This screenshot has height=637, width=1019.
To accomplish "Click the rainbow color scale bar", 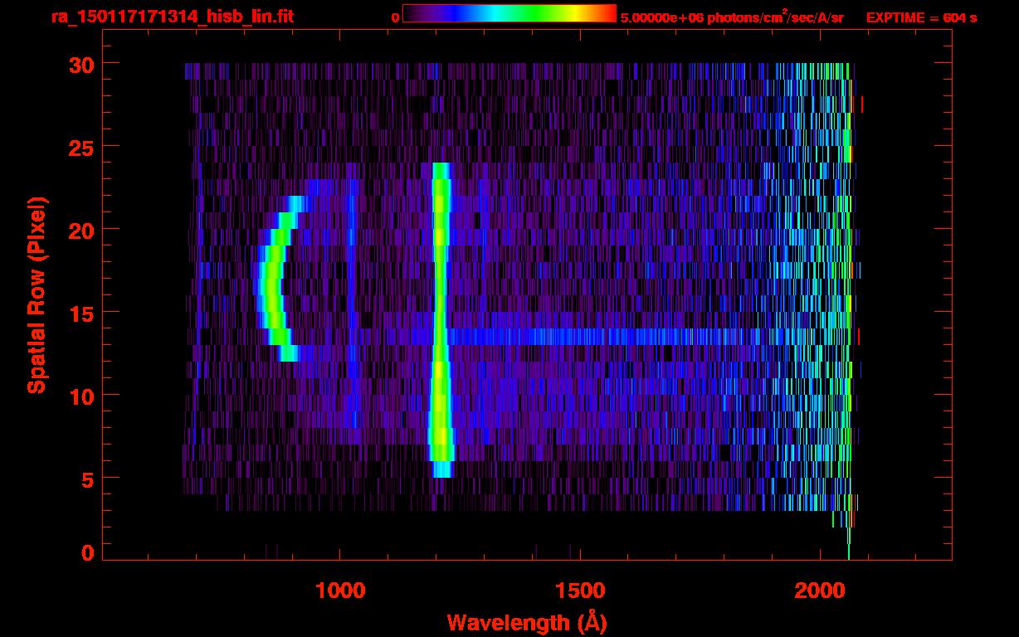I will point(509,13).
